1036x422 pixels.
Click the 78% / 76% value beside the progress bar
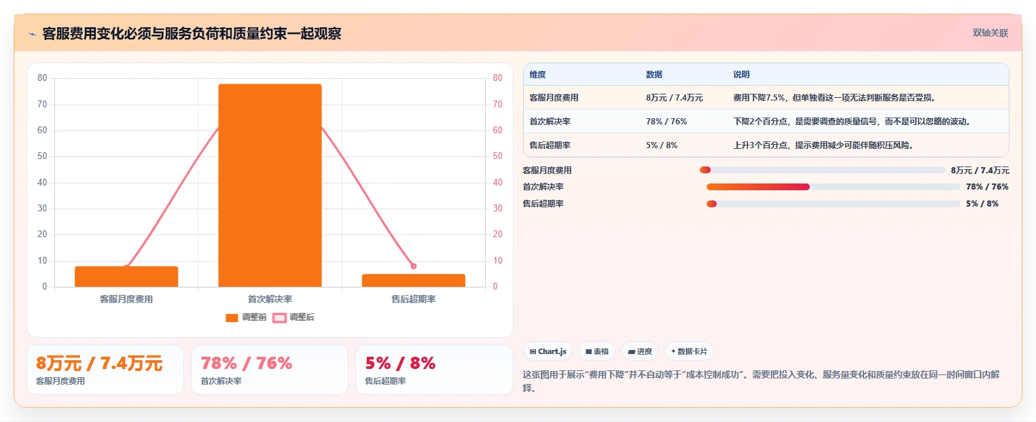[x=987, y=187]
